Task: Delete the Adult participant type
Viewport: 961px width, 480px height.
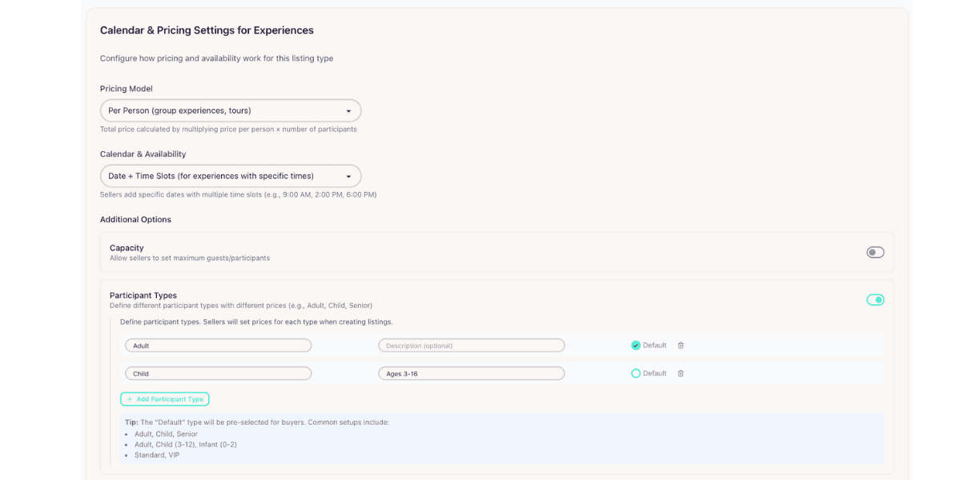Action: pyautogui.click(x=680, y=345)
